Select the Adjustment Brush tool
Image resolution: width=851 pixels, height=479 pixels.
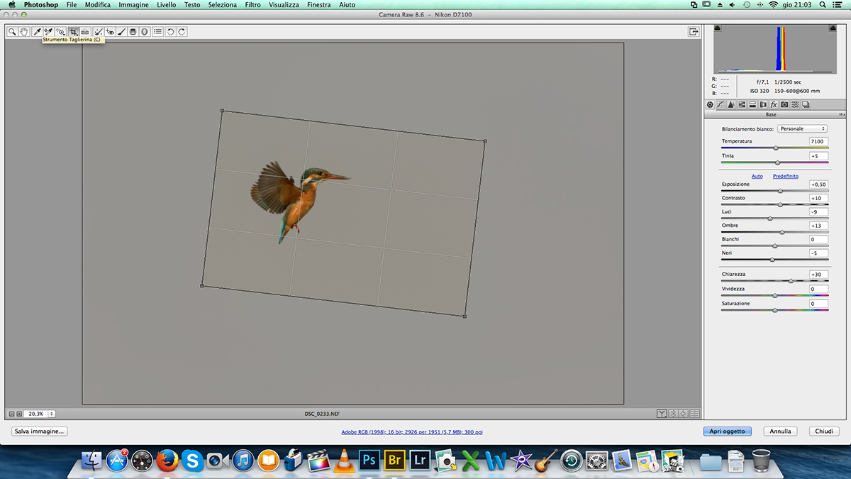tap(121, 32)
